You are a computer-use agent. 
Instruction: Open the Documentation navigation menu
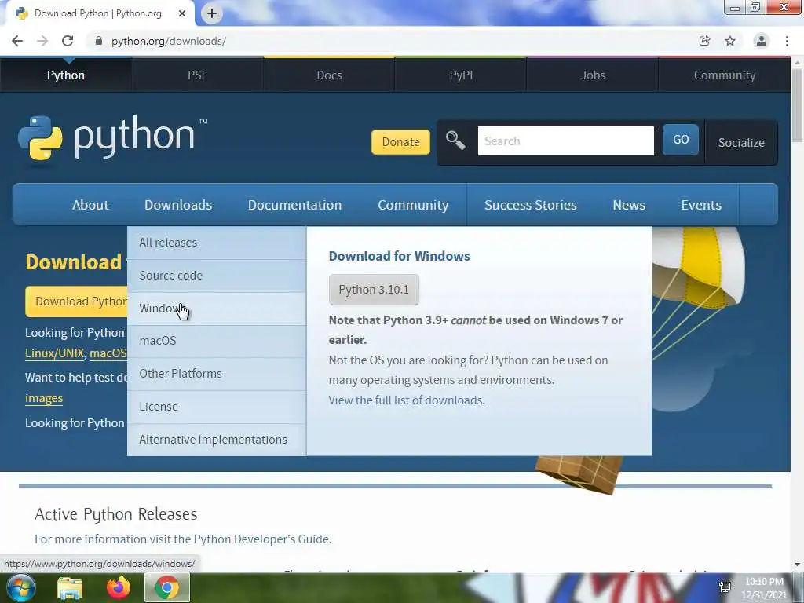pyautogui.click(x=294, y=205)
